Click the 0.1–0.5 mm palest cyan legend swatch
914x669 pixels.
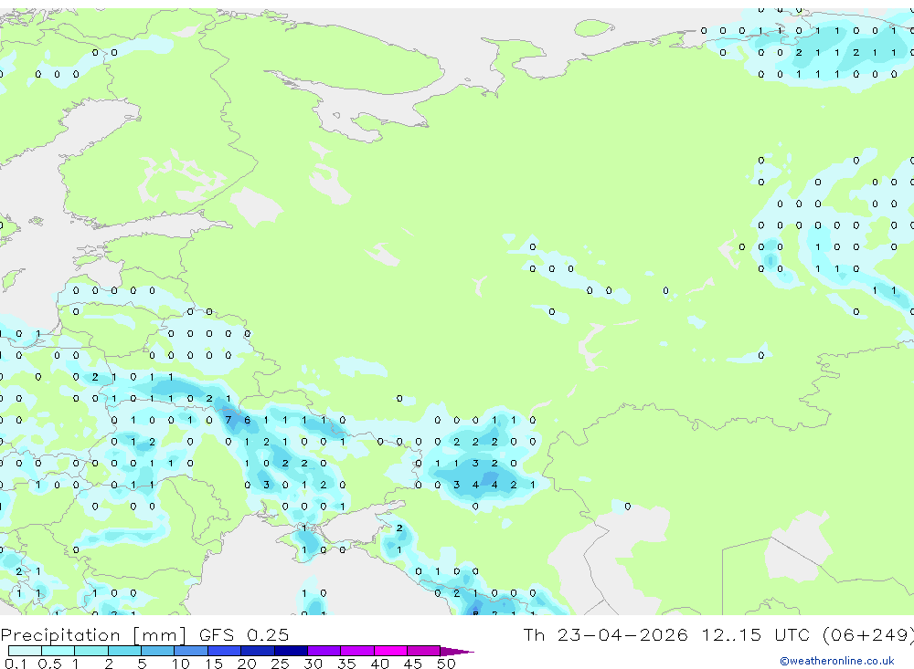coord(25,651)
